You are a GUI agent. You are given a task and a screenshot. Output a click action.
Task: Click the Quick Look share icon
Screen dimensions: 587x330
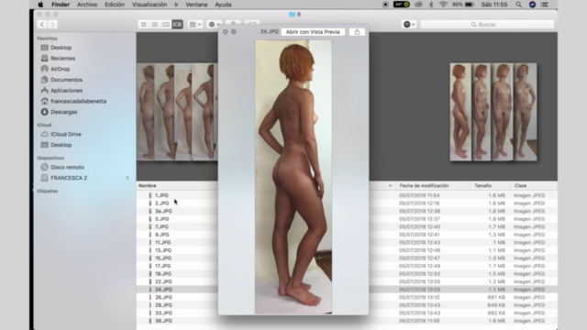[x=357, y=32]
